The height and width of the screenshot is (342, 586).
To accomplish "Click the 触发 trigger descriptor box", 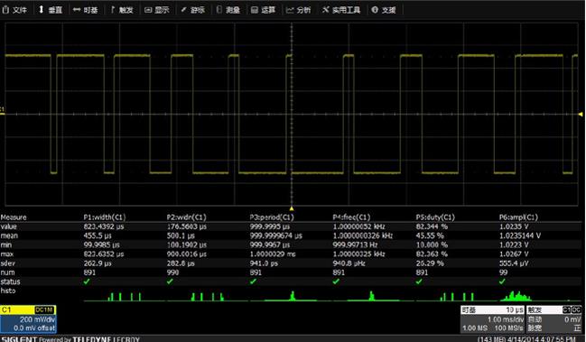I will click(x=553, y=319).
